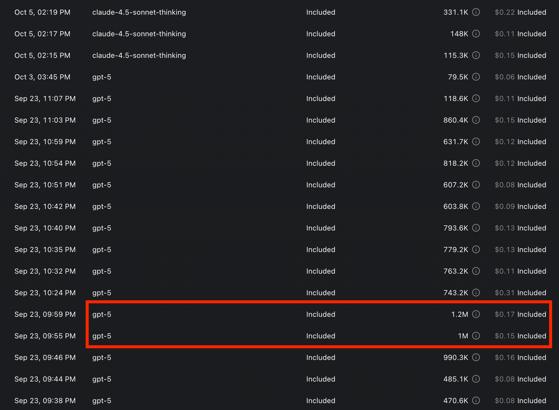Screen dimensions: 559x410
Task: Show token details for 485.1K row
Action: coord(476,379)
